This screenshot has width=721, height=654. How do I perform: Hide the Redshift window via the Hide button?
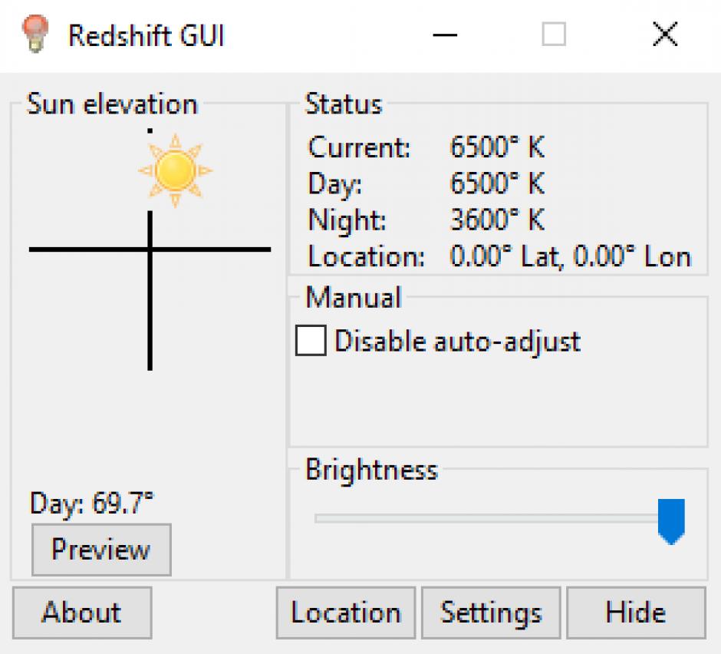point(637,613)
